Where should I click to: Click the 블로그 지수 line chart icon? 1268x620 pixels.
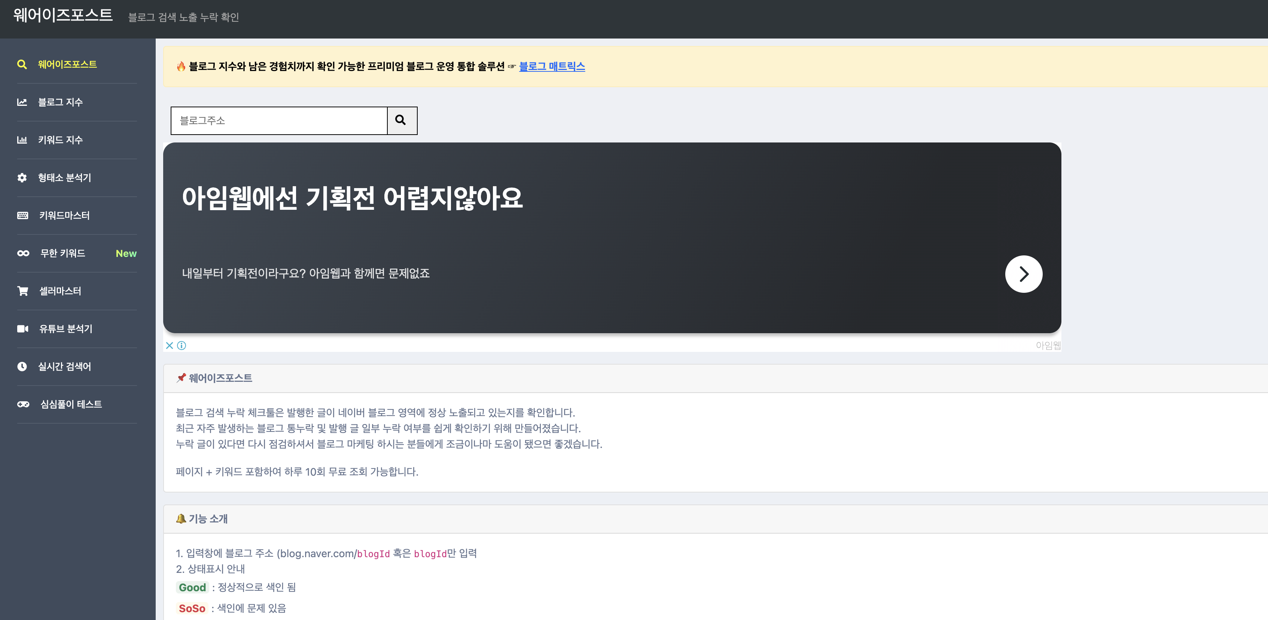pyautogui.click(x=22, y=102)
